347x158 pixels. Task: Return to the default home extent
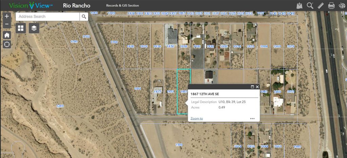[x=7, y=35]
